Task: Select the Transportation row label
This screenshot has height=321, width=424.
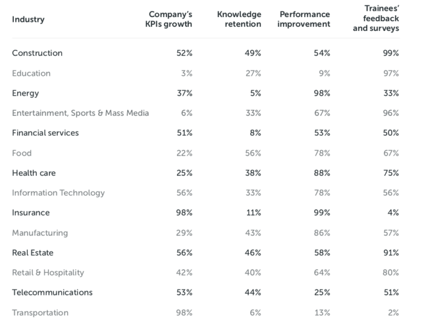Action: pyautogui.click(x=40, y=313)
